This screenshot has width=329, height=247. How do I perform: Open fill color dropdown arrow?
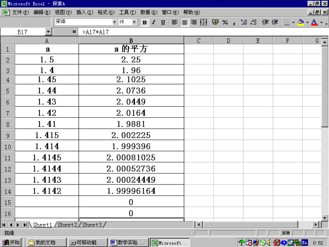click(x=307, y=22)
